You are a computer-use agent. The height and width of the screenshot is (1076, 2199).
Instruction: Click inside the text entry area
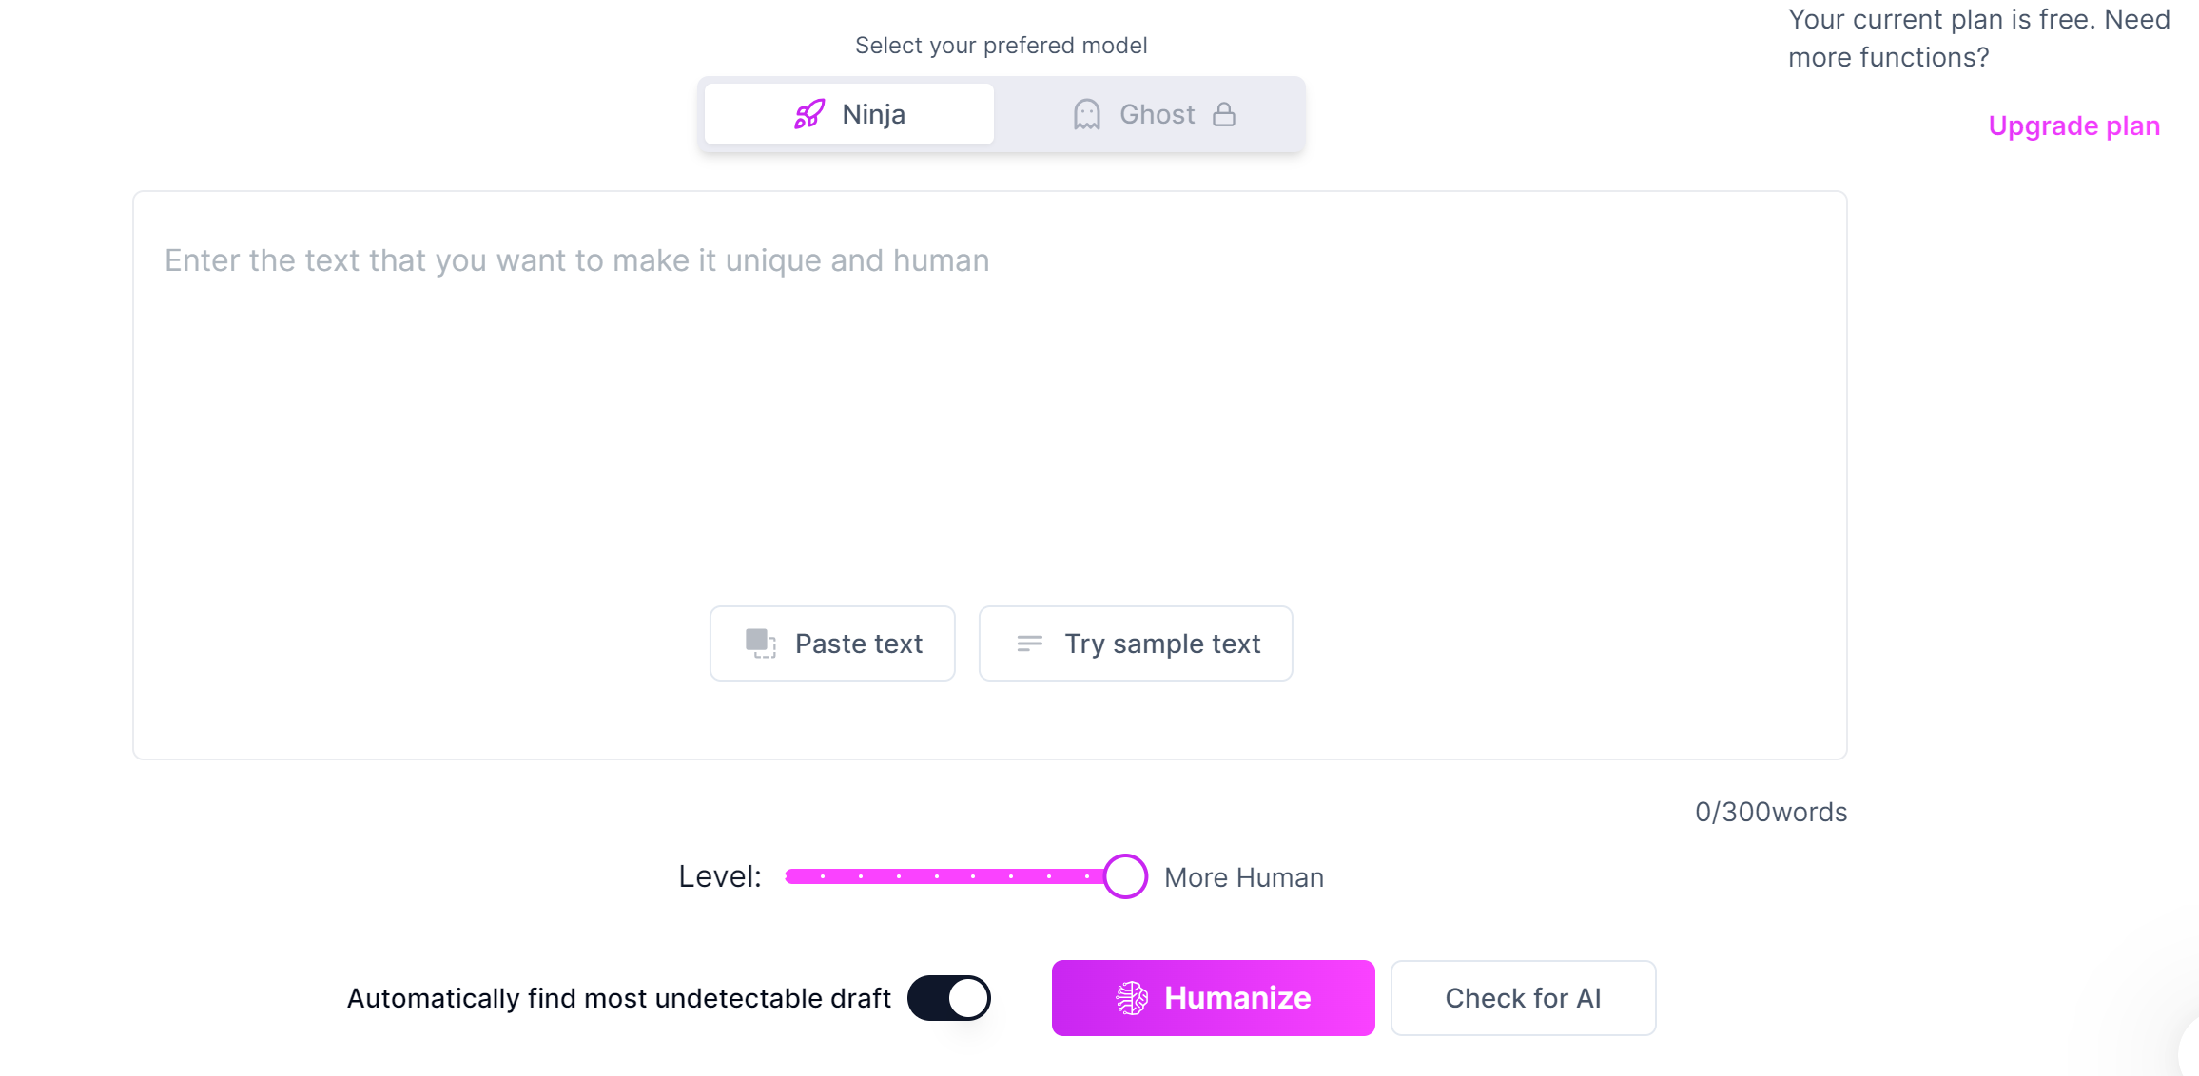tap(989, 428)
